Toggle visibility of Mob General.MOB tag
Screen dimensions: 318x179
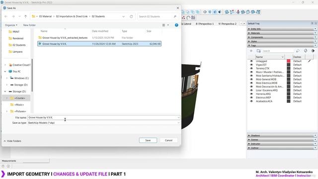click(x=251, y=80)
